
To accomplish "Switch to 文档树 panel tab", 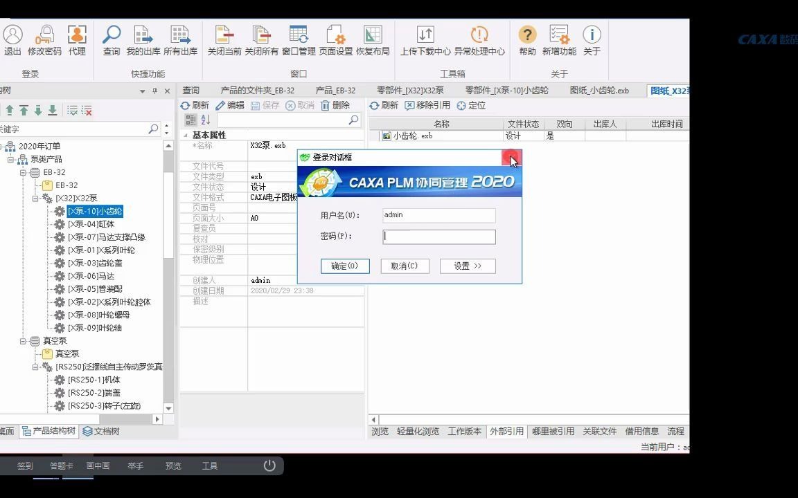I will pyautogui.click(x=101, y=432).
